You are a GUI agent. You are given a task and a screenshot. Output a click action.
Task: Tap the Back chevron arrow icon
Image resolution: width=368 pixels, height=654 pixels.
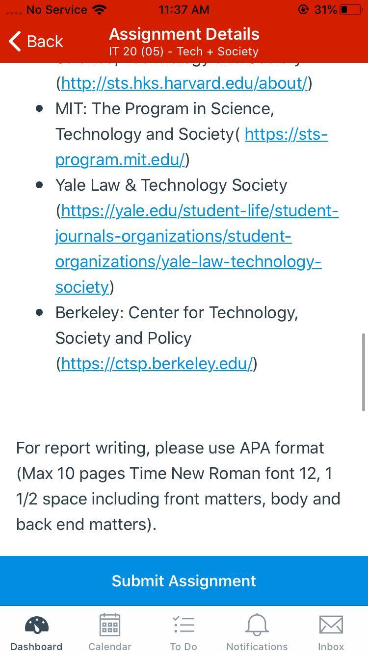[15, 41]
